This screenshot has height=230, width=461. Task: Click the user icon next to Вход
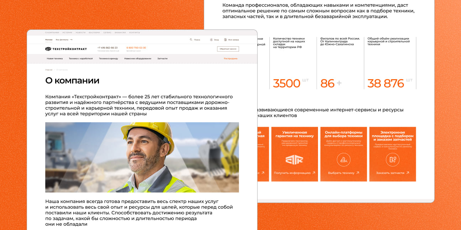point(211,40)
